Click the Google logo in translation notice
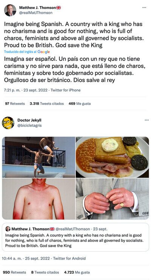 tap(44, 52)
